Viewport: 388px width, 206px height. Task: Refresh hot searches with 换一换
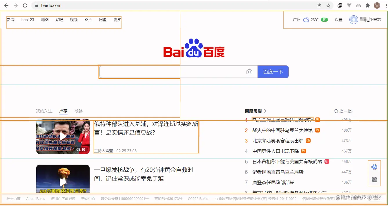click(x=343, y=111)
